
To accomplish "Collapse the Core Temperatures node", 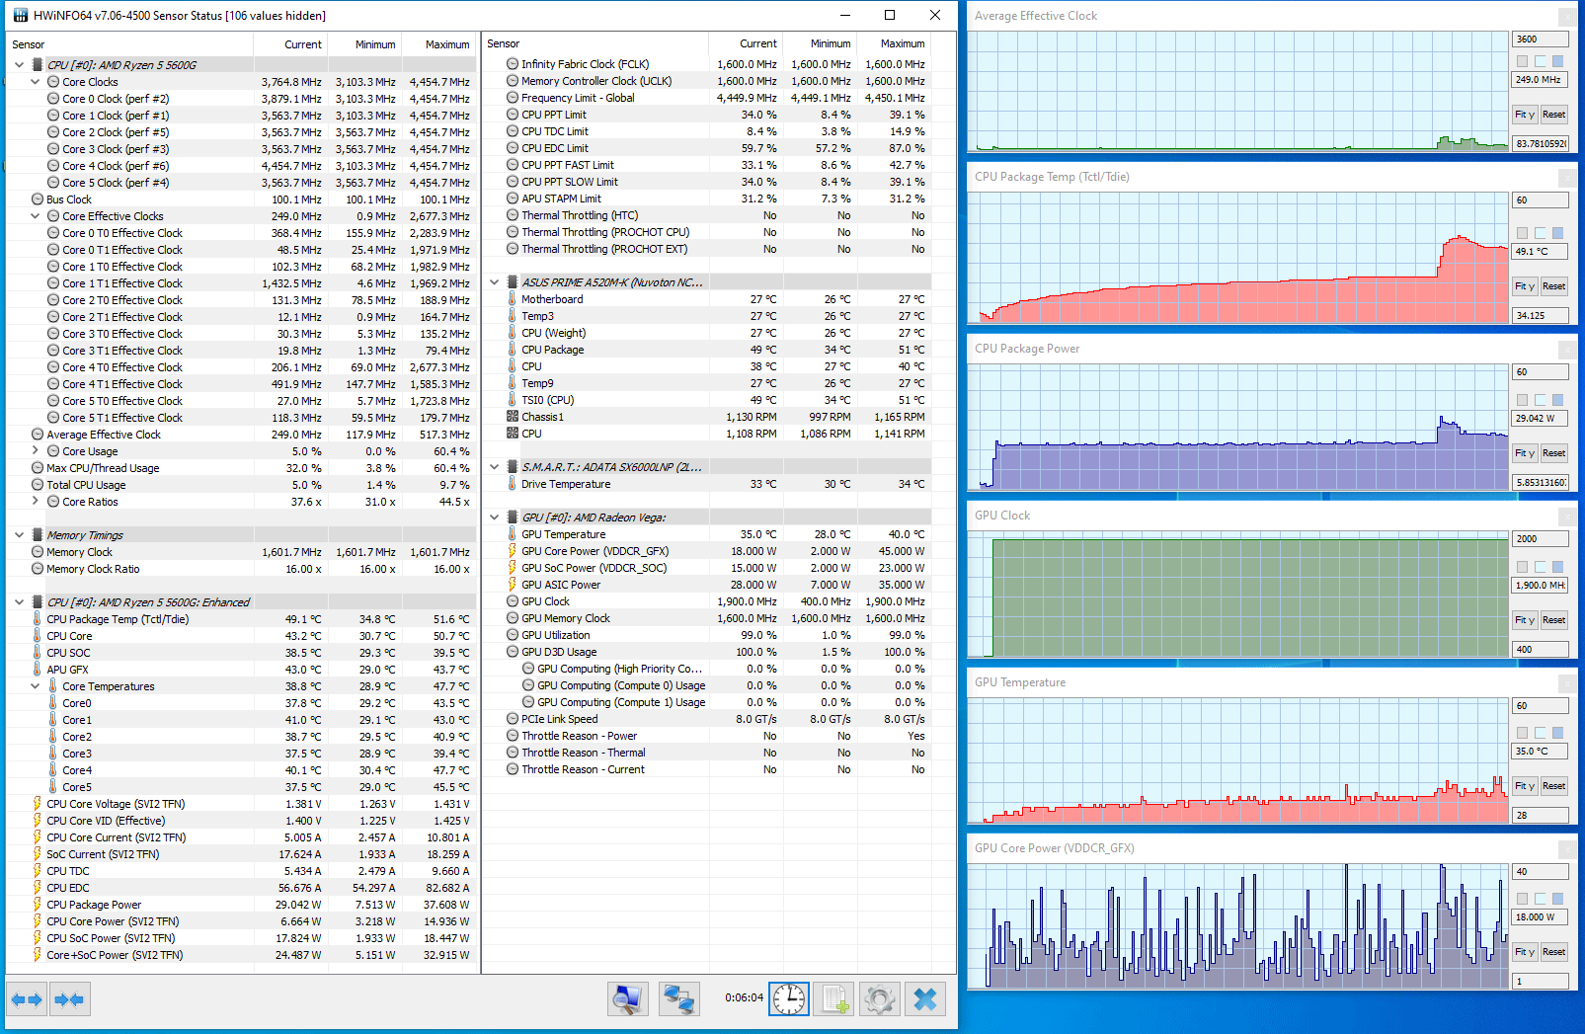I will (36, 686).
